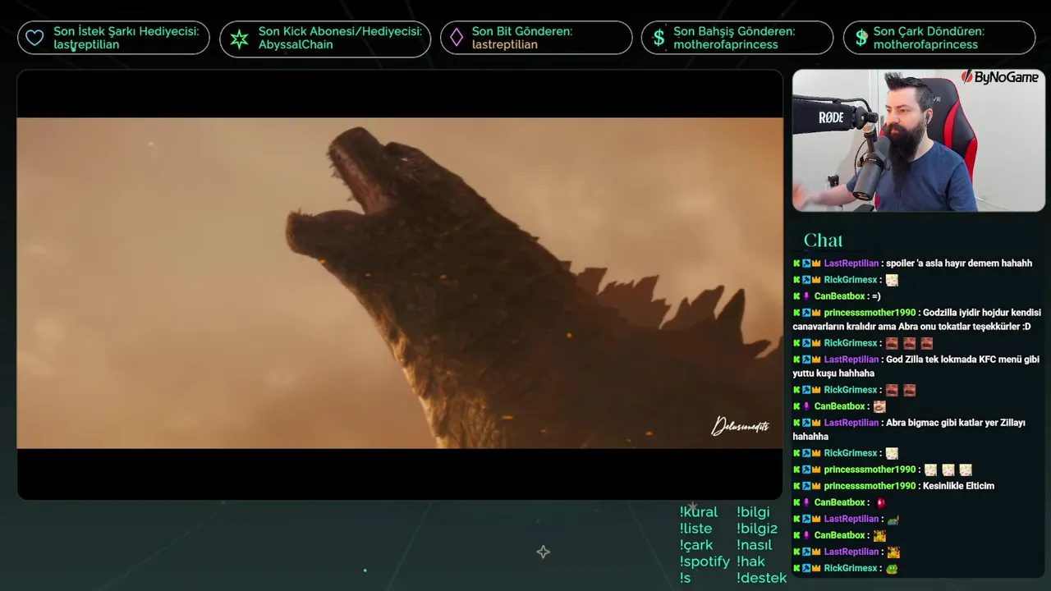
Task: Click the !hak command text
Action: click(x=750, y=561)
